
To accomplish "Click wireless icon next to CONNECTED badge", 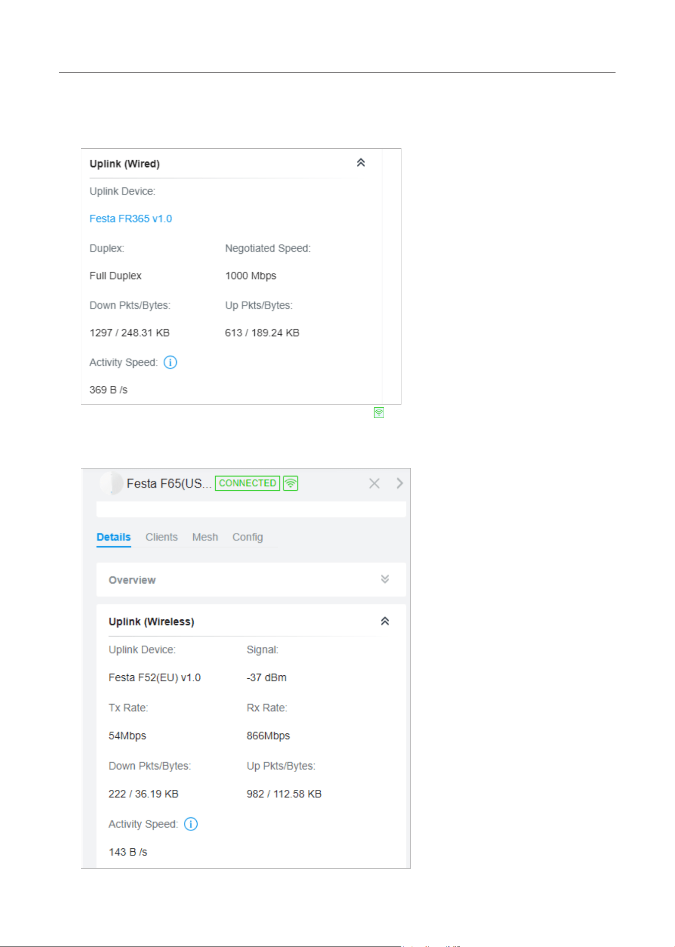I will 290,483.
